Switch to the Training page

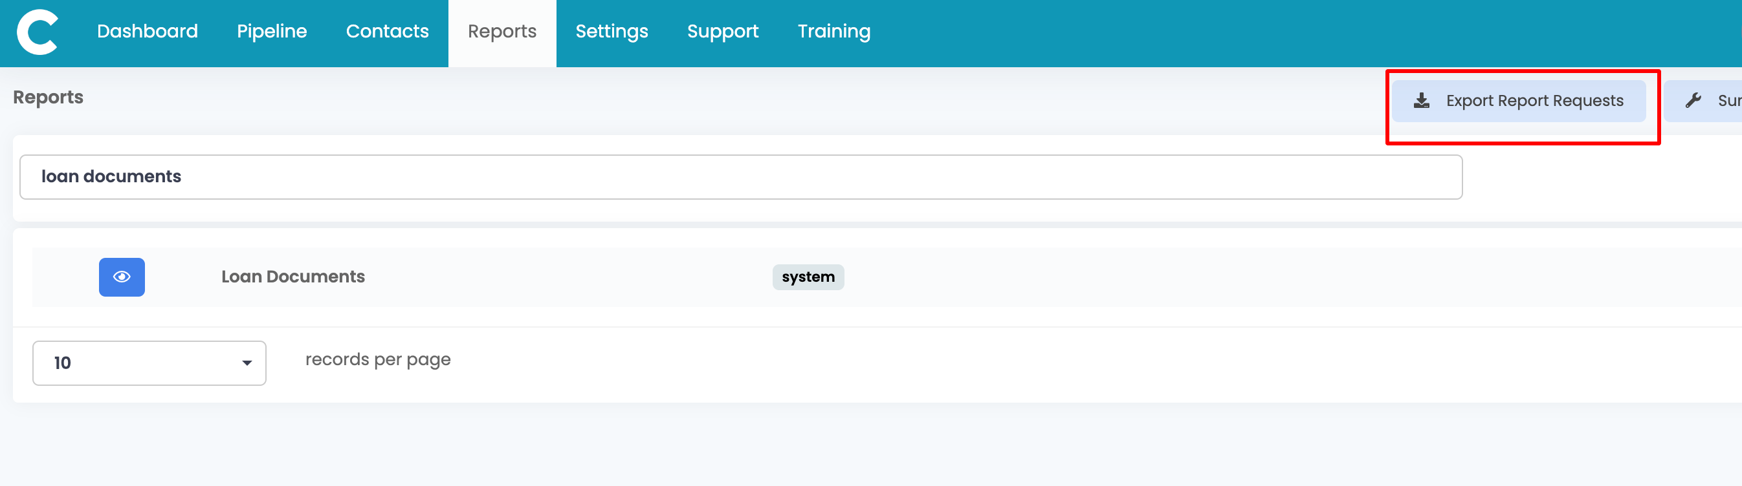coord(834,32)
